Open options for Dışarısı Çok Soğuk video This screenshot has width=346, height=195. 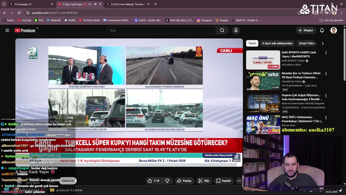click(326, 96)
